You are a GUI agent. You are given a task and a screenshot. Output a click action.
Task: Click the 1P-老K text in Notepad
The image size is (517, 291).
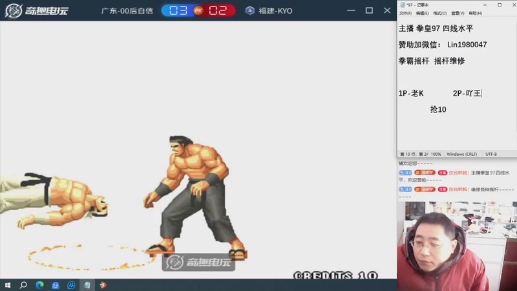411,93
